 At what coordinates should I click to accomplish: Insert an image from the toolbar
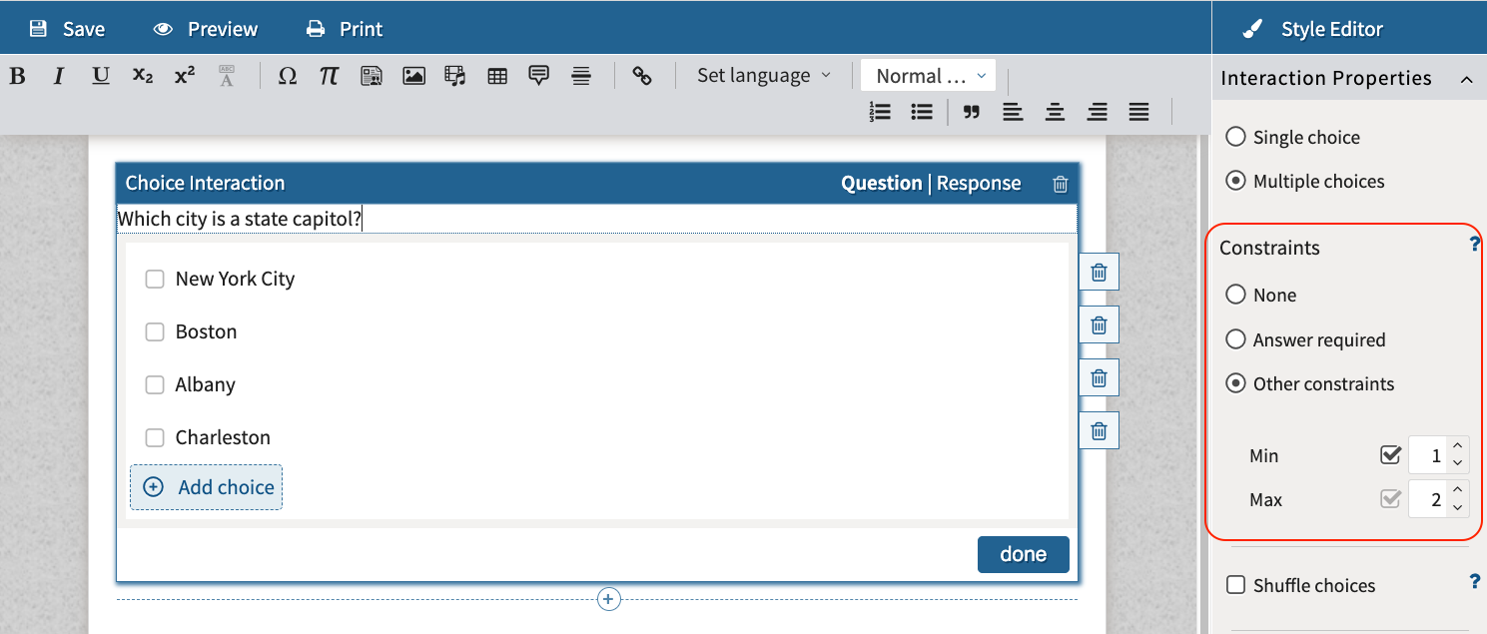[x=413, y=75]
